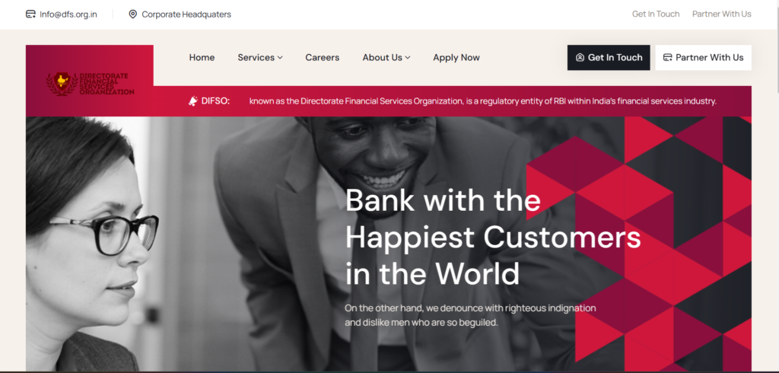The image size is (779, 373).
Task: Click the person icon inside the dark Get In Touch button
Action: (x=580, y=58)
